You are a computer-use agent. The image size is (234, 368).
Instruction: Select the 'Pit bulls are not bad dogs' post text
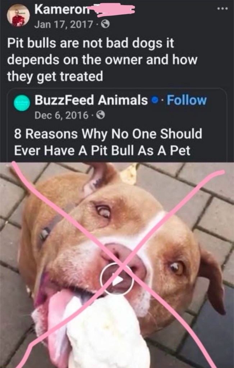pyautogui.click(x=102, y=60)
